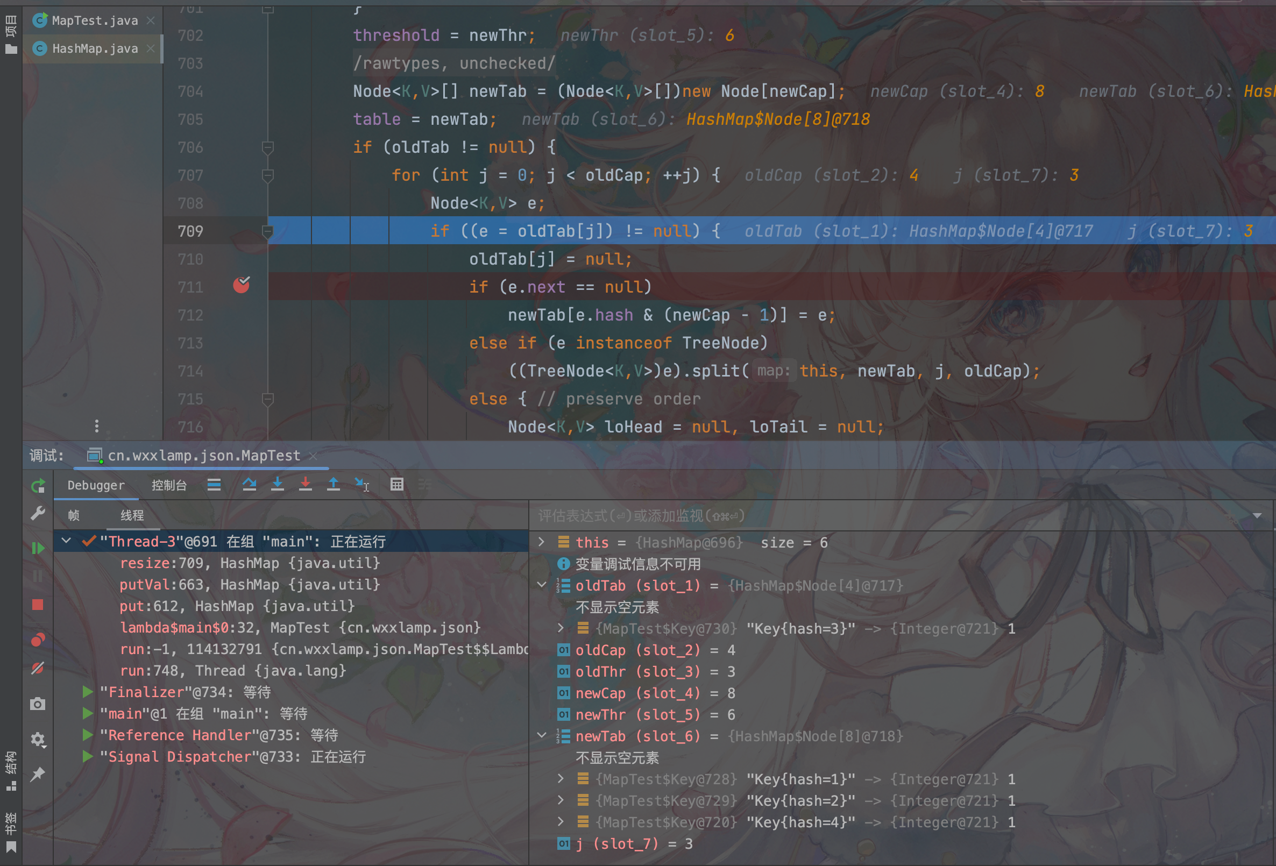The height and width of the screenshot is (866, 1276).
Task: Open the Evaluate Expression calculator icon
Action: click(396, 484)
